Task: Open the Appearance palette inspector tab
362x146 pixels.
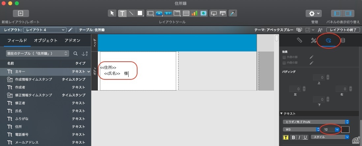Action: (x=328, y=40)
